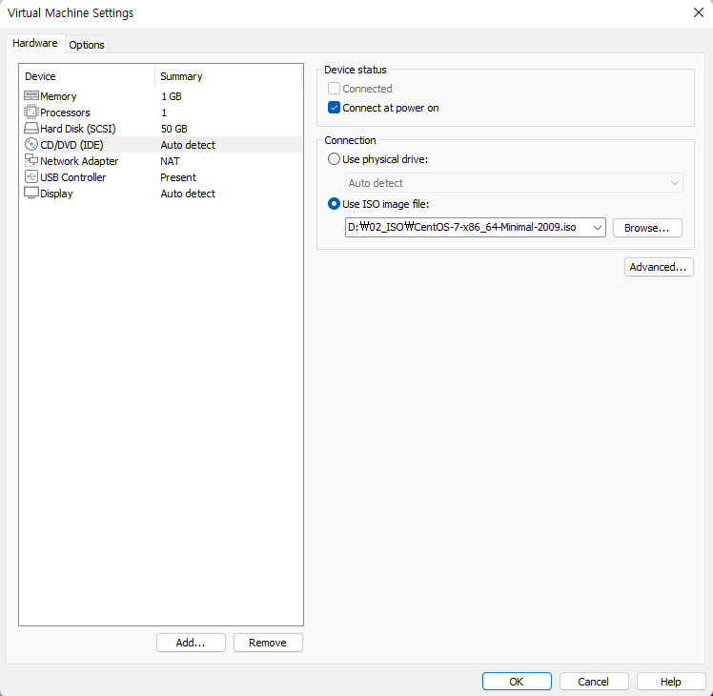Screen dimensions: 713x696
Task: Open the Advanced CD/DVD settings
Action: 659,267
